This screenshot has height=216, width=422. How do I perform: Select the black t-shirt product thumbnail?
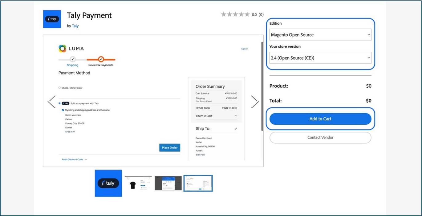coord(138,183)
